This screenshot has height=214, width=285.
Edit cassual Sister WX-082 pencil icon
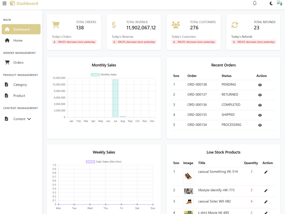click(x=266, y=202)
